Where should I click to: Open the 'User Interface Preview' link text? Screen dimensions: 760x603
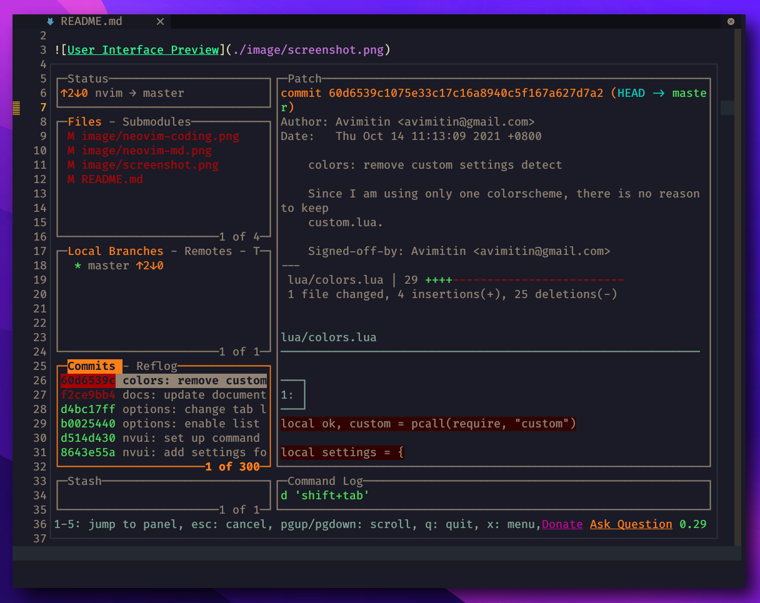143,50
